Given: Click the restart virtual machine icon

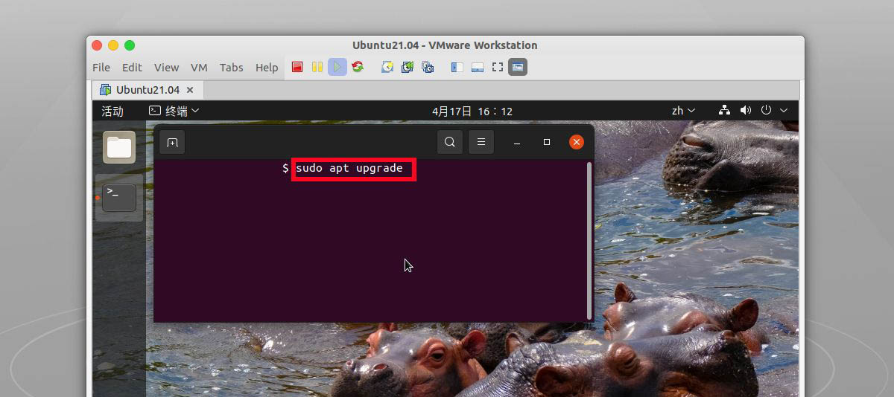Looking at the screenshot, I should click(x=358, y=67).
